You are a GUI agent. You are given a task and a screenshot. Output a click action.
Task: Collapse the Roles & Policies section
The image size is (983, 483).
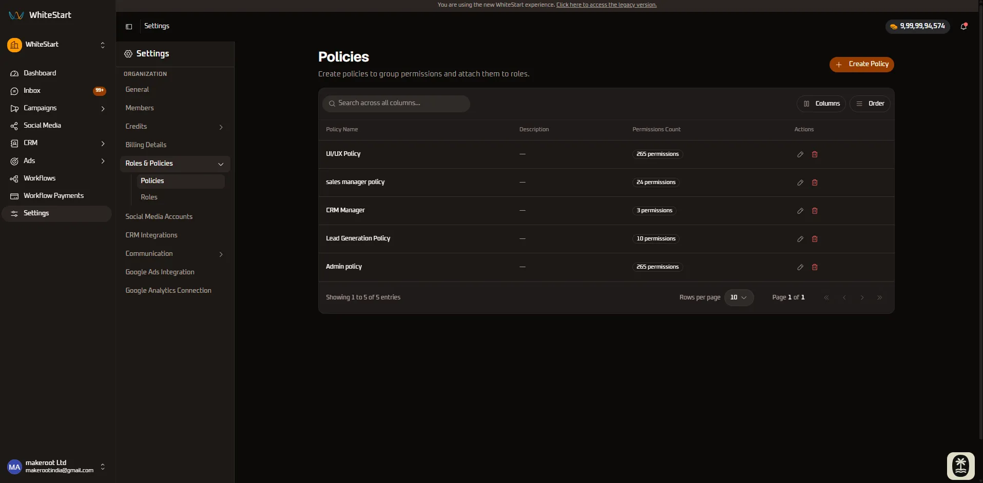pos(175,164)
